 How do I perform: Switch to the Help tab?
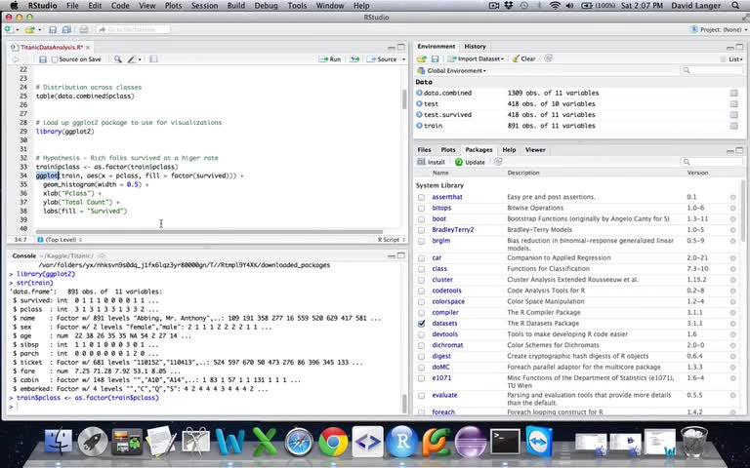coord(509,150)
